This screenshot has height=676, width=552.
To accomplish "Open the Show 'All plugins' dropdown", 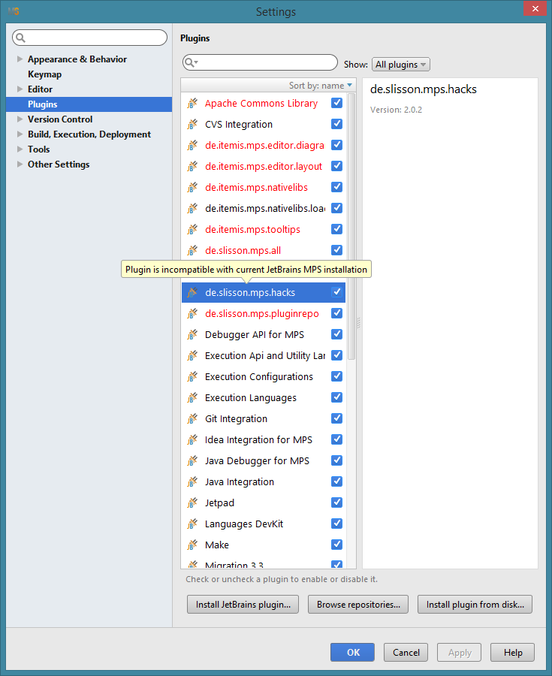I will (x=401, y=65).
